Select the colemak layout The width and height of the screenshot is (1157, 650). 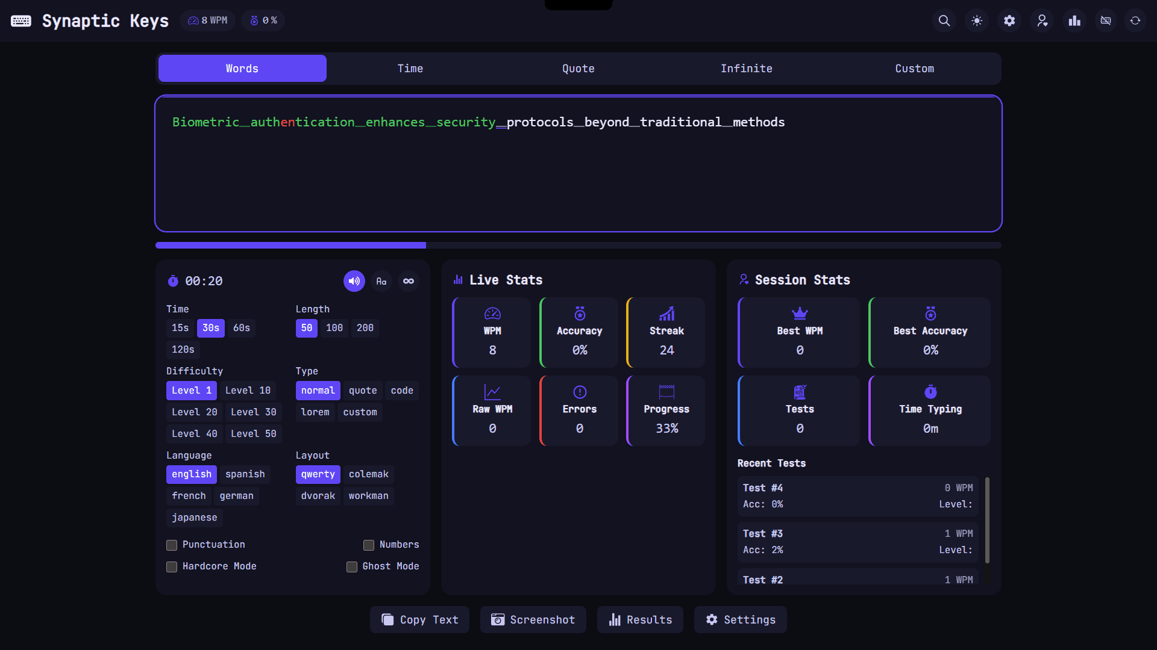369,474
